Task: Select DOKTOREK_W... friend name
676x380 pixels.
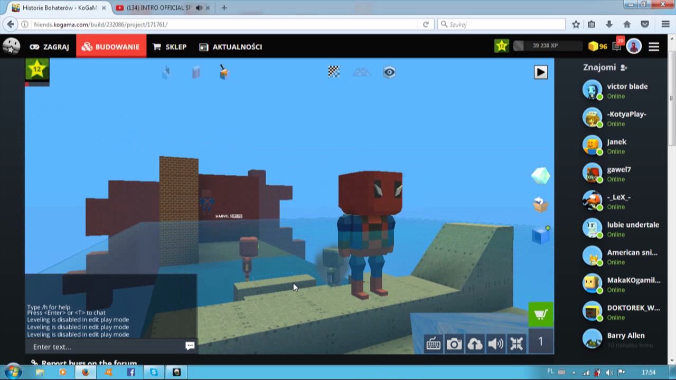Action: (x=633, y=308)
